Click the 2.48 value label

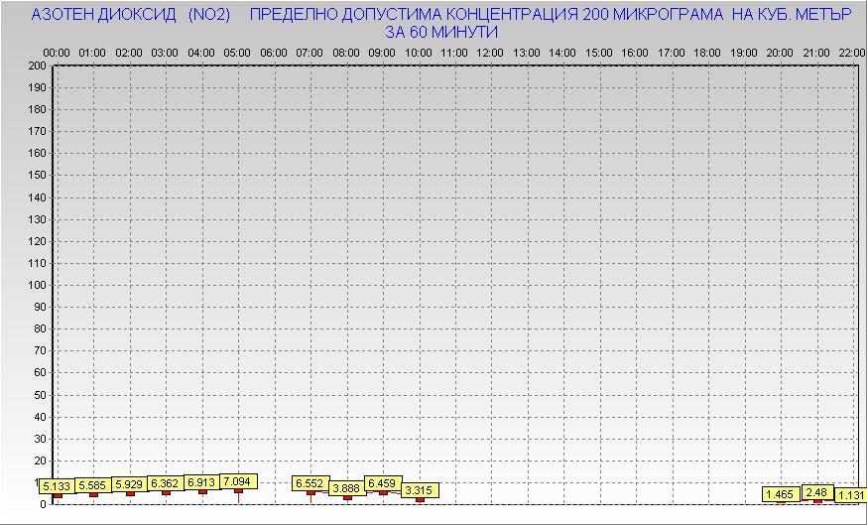click(816, 492)
